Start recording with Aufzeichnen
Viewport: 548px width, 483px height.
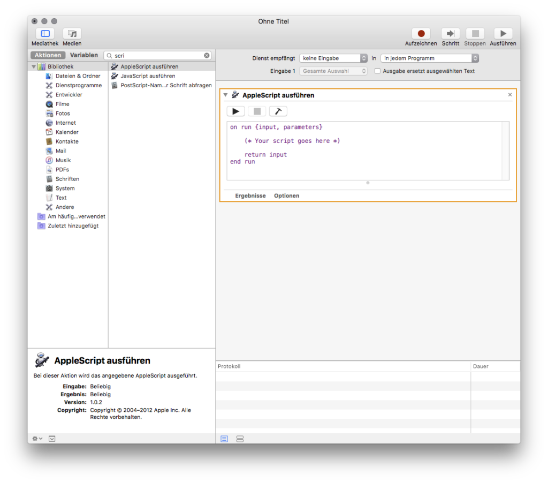[421, 34]
